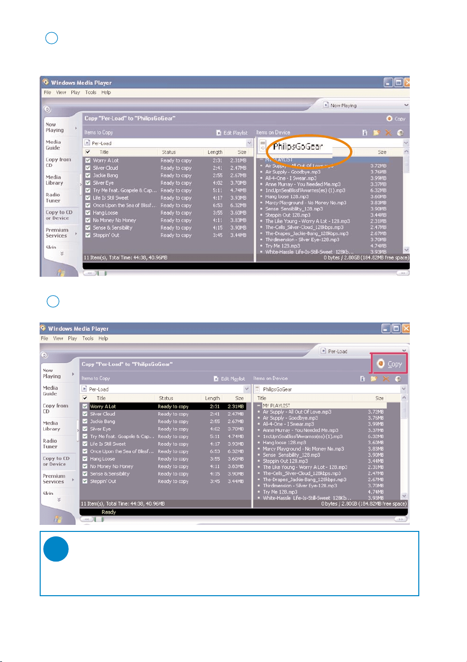Image resolution: width=467 pixels, height=662 pixels.
Task: Expand the Now Playing sidebar arrow, upper window
Action: pyautogui.click(x=76, y=128)
